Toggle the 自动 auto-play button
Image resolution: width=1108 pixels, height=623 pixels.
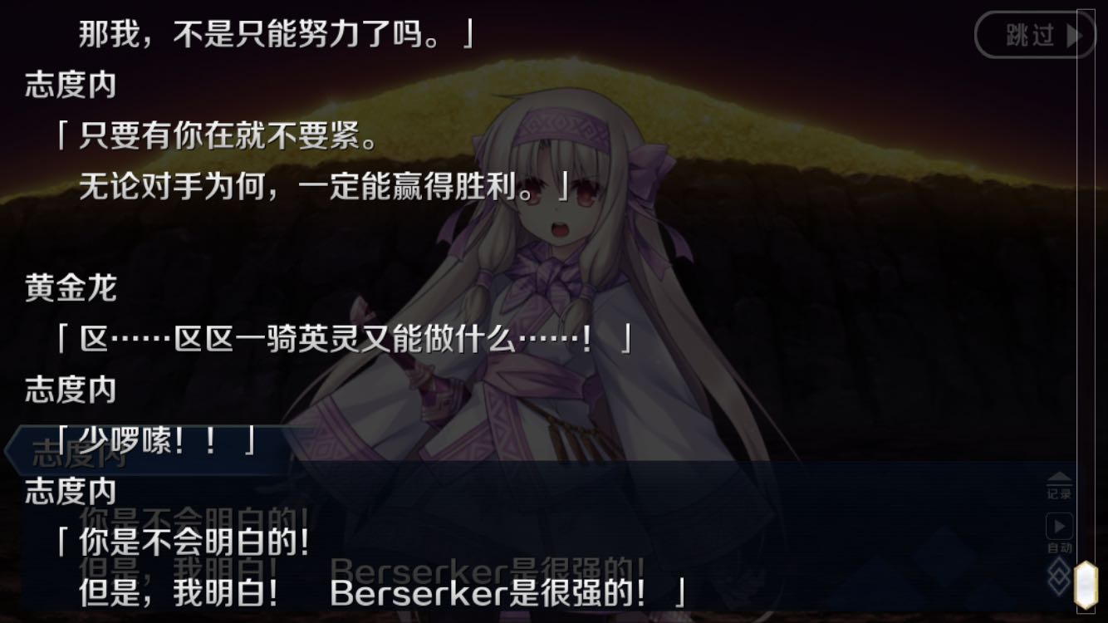tap(1059, 532)
